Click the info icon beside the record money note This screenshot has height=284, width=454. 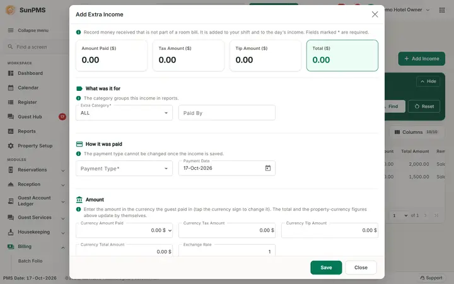pyautogui.click(x=78, y=32)
